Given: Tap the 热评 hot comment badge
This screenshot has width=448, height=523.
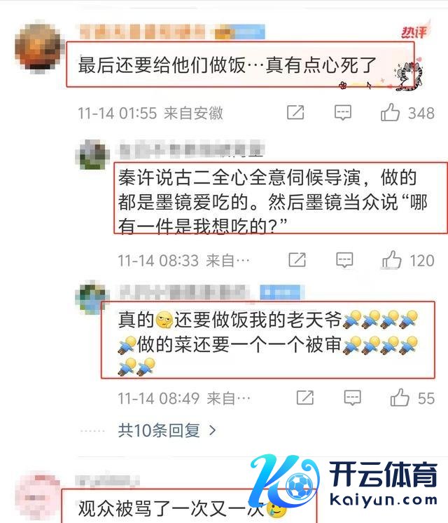Looking at the screenshot, I should (414, 32).
